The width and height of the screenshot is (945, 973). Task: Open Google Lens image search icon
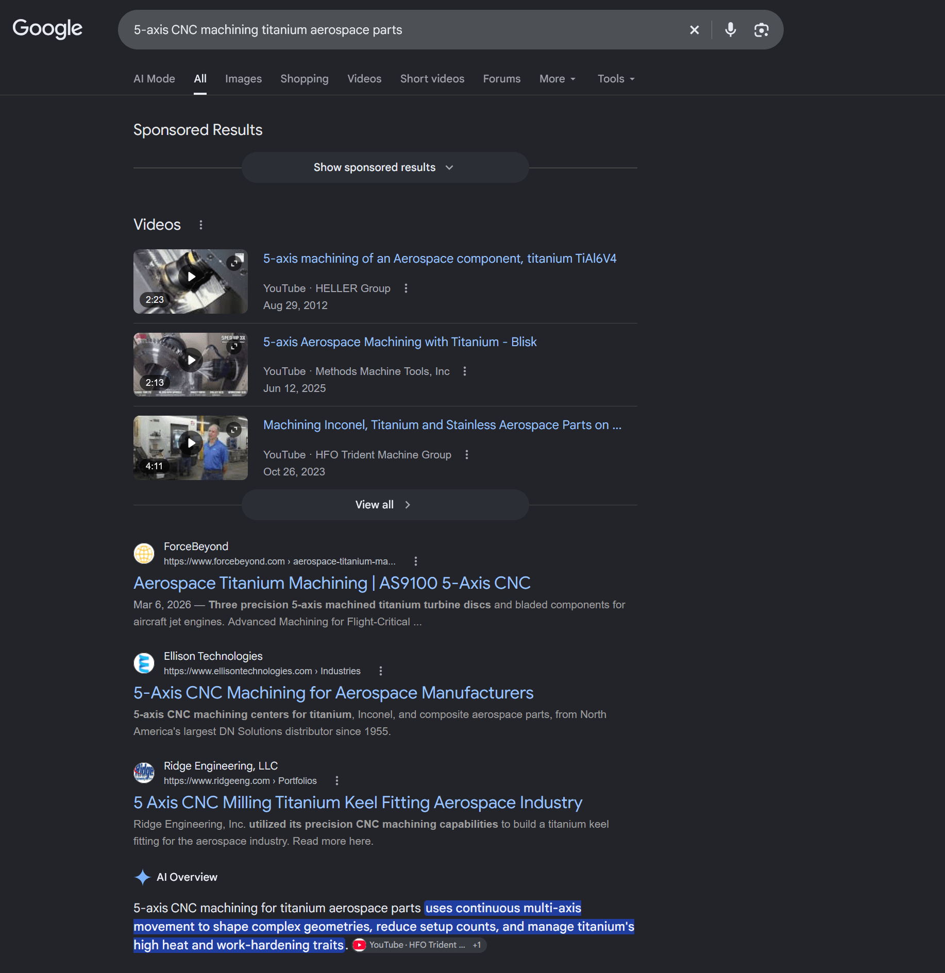(x=761, y=30)
